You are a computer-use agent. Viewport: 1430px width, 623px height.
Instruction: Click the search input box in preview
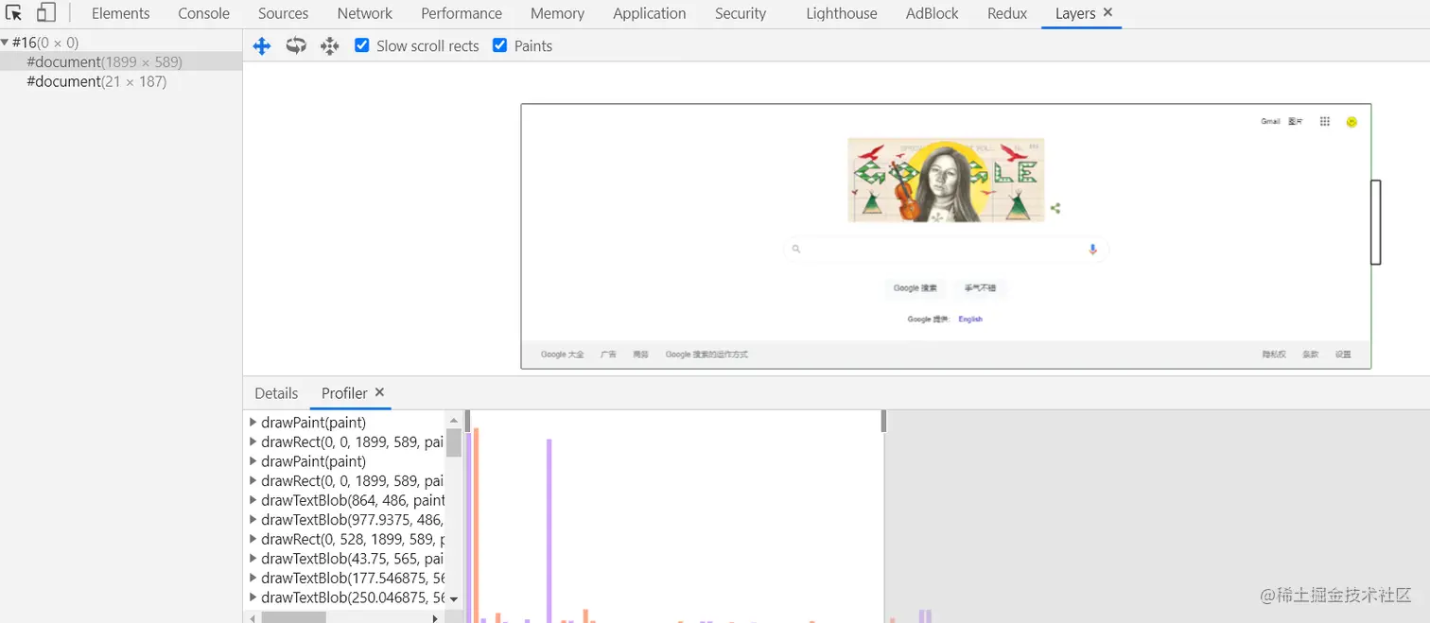tap(946, 250)
